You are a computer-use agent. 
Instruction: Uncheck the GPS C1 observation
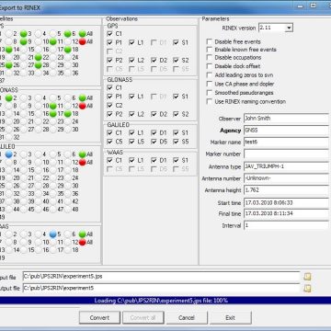click(110, 33)
